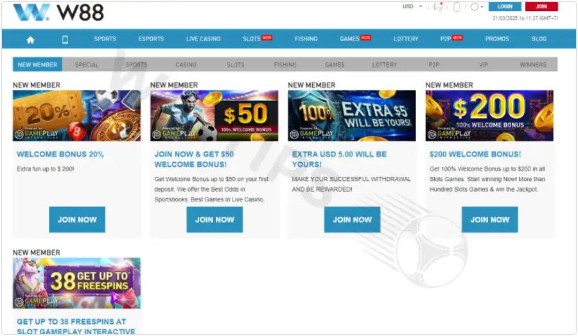578x336 pixels.
Task: Select the NEW MEMBER promo tab
Action: (37, 64)
